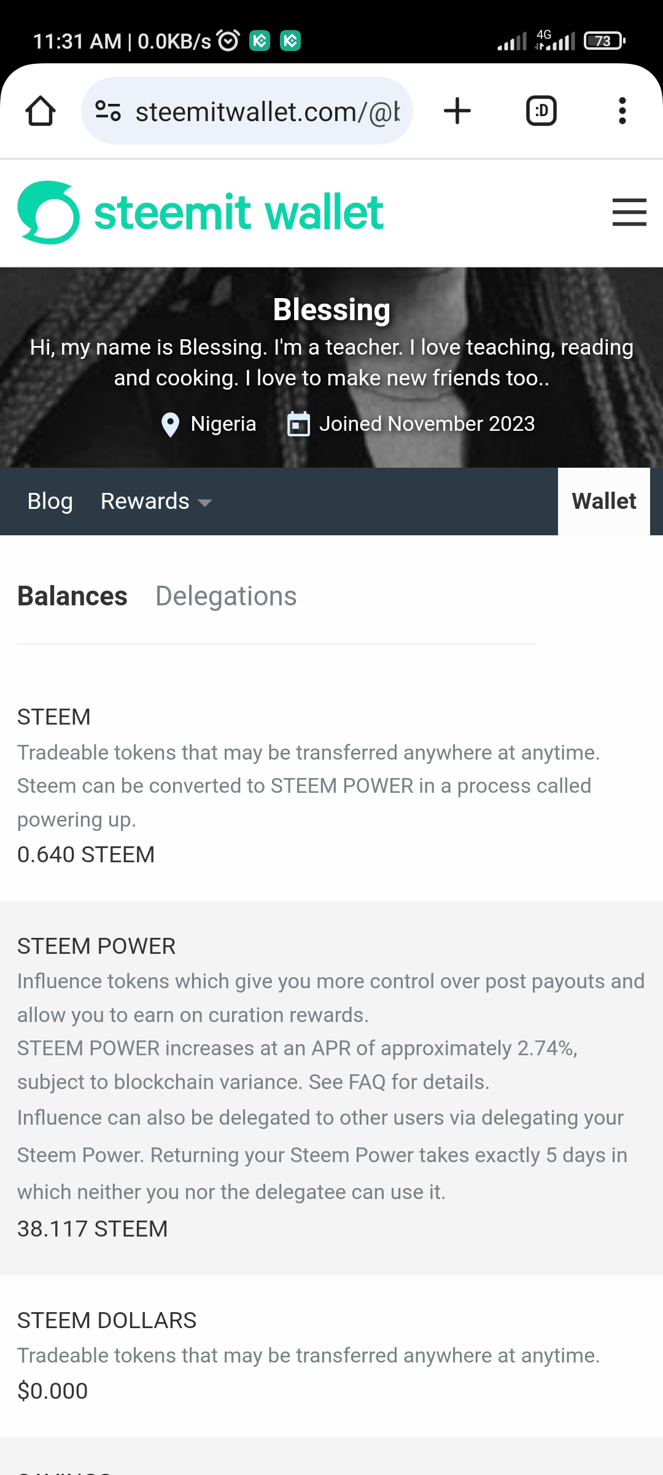Screen dimensions: 663x1475
Task: Click the "steemit wallet" header text link
Action: point(239,213)
